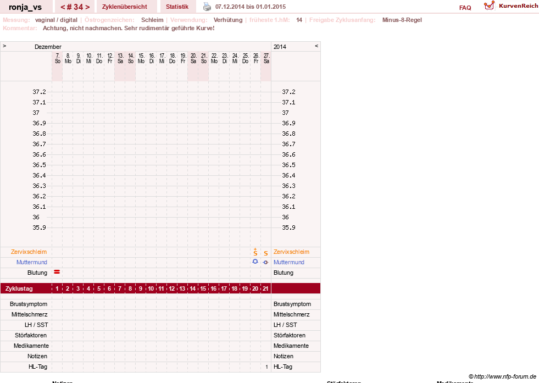This screenshot has height=383, width=539.
Task: Open the www.nfp-forum.de copyright link
Action: tap(503, 376)
